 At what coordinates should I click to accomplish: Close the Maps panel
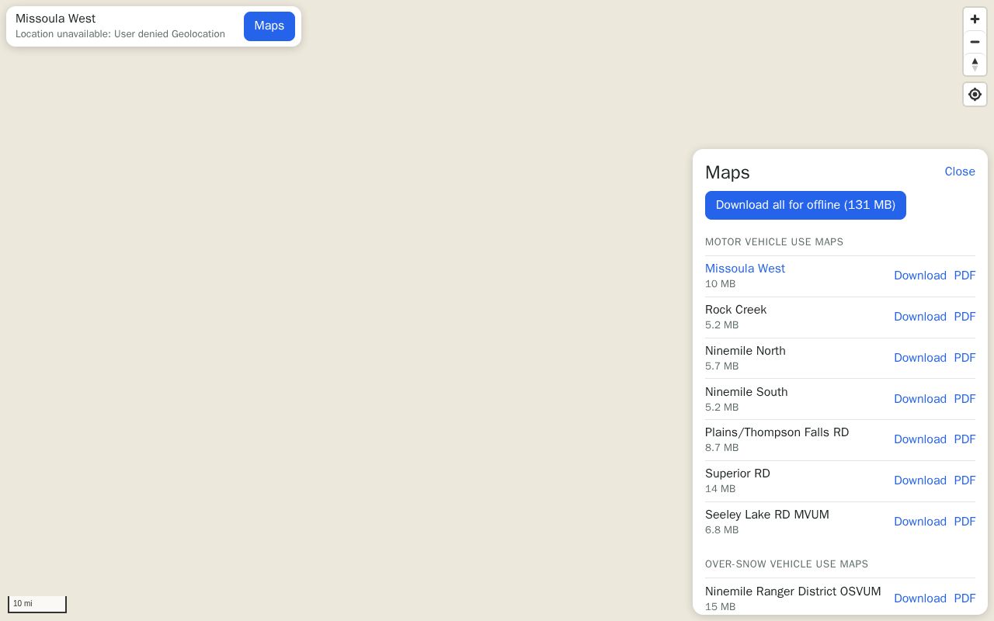(960, 172)
